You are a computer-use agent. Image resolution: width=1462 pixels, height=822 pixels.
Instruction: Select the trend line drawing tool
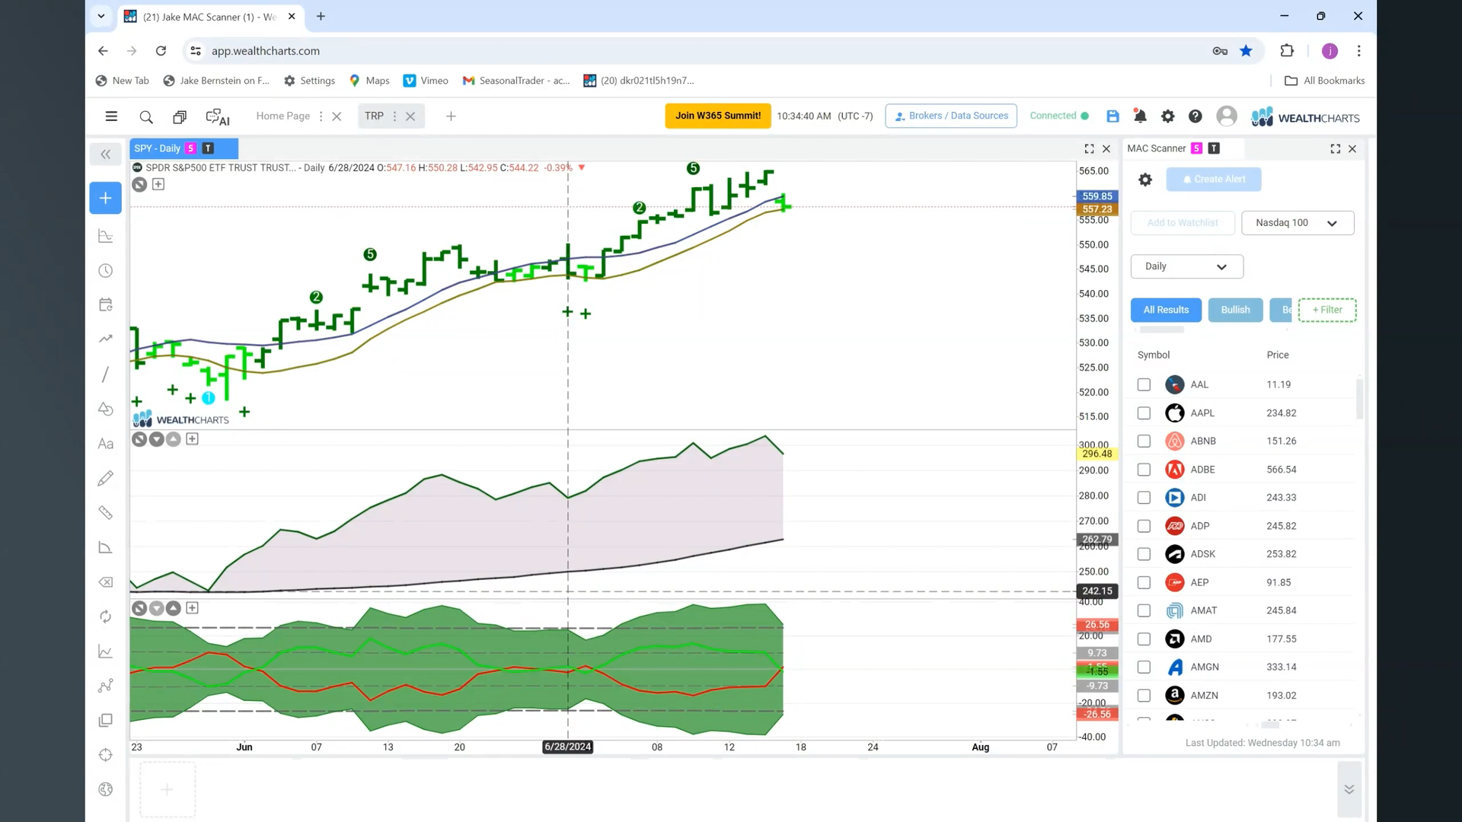pyautogui.click(x=106, y=374)
